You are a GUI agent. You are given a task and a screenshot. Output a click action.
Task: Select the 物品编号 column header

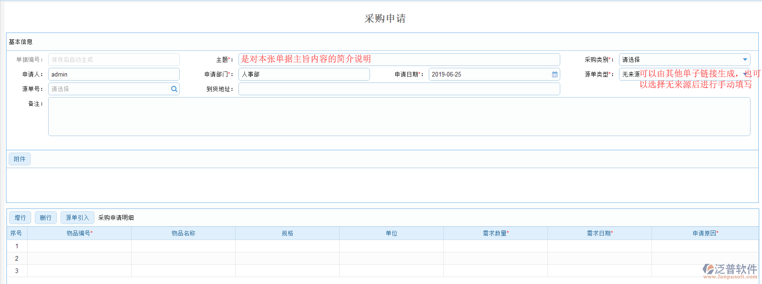click(x=79, y=233)
